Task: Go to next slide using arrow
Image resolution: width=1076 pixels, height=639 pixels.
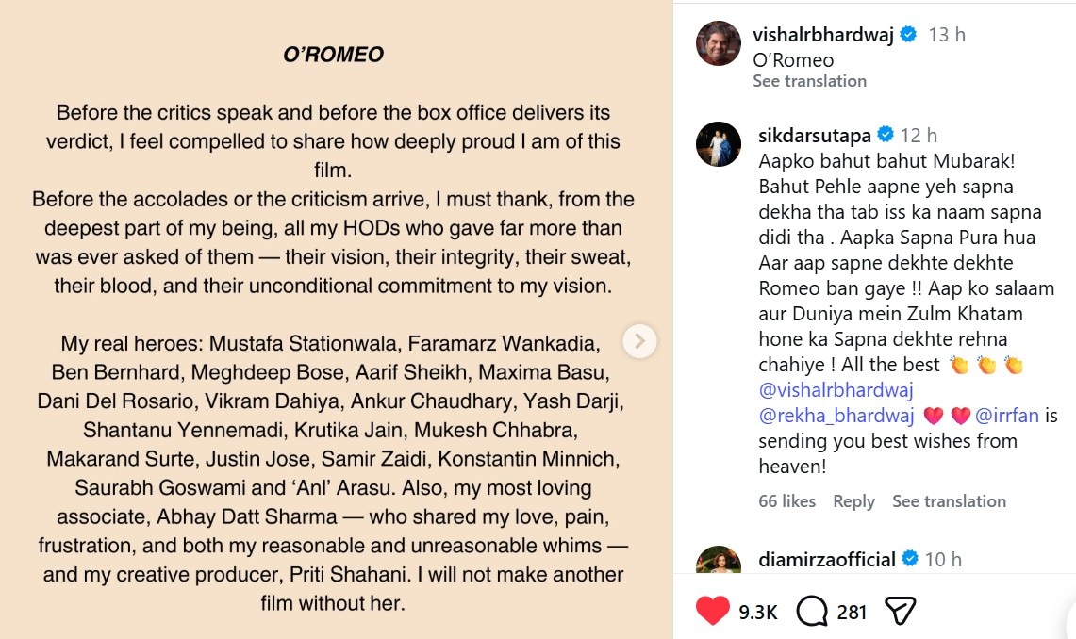Action: 639,340
